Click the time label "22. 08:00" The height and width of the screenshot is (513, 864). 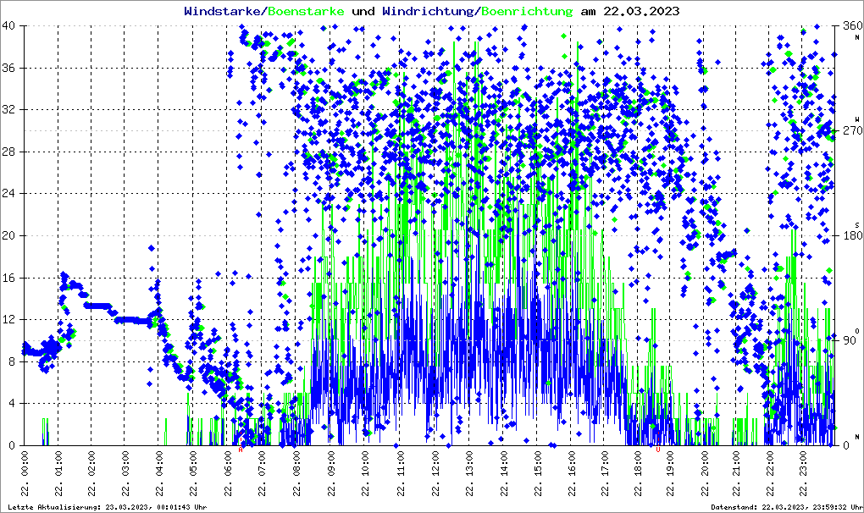(x=296, y=474)
